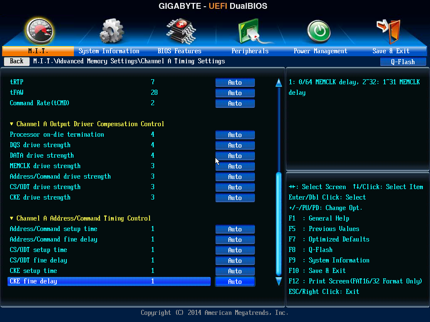Collapse Channel A Address/Command Timing Control
This screenshot has width=430, height=322.
pyautogui.click(x=80, y=218)
